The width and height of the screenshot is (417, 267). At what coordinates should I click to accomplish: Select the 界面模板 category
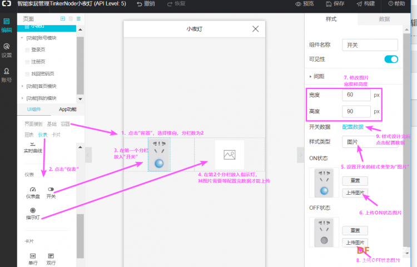33,124
